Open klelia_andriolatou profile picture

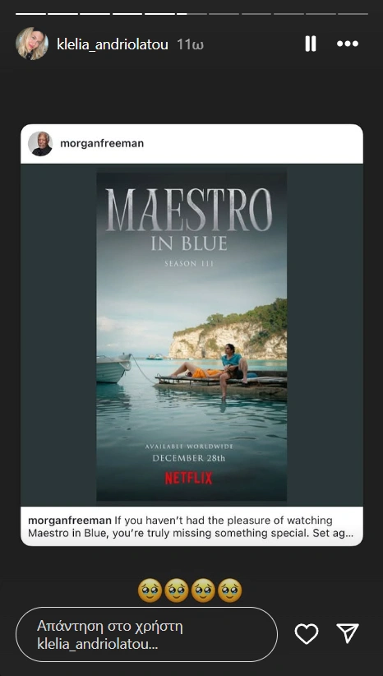pos(32,44)
